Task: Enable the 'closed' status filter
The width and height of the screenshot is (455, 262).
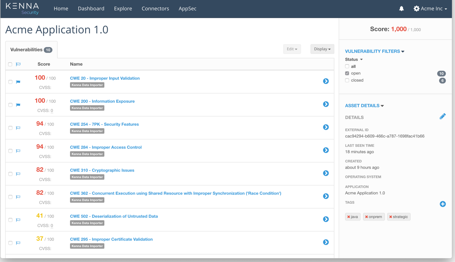Action: (347, 80)
